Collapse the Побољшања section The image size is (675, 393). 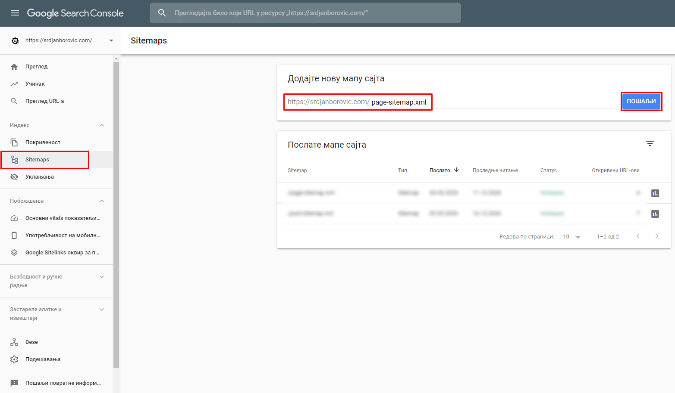point(102,201)
